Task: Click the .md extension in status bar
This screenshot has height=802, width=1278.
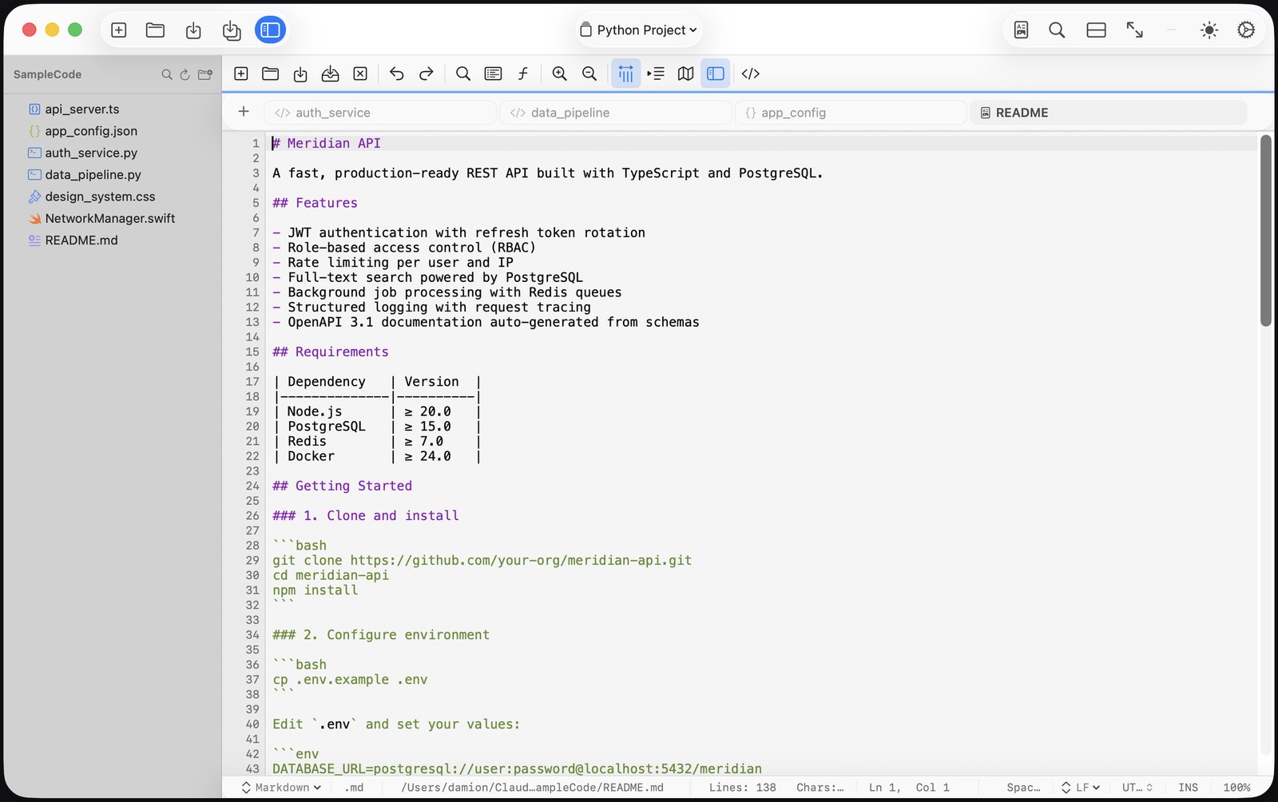Action: point(354,788)
